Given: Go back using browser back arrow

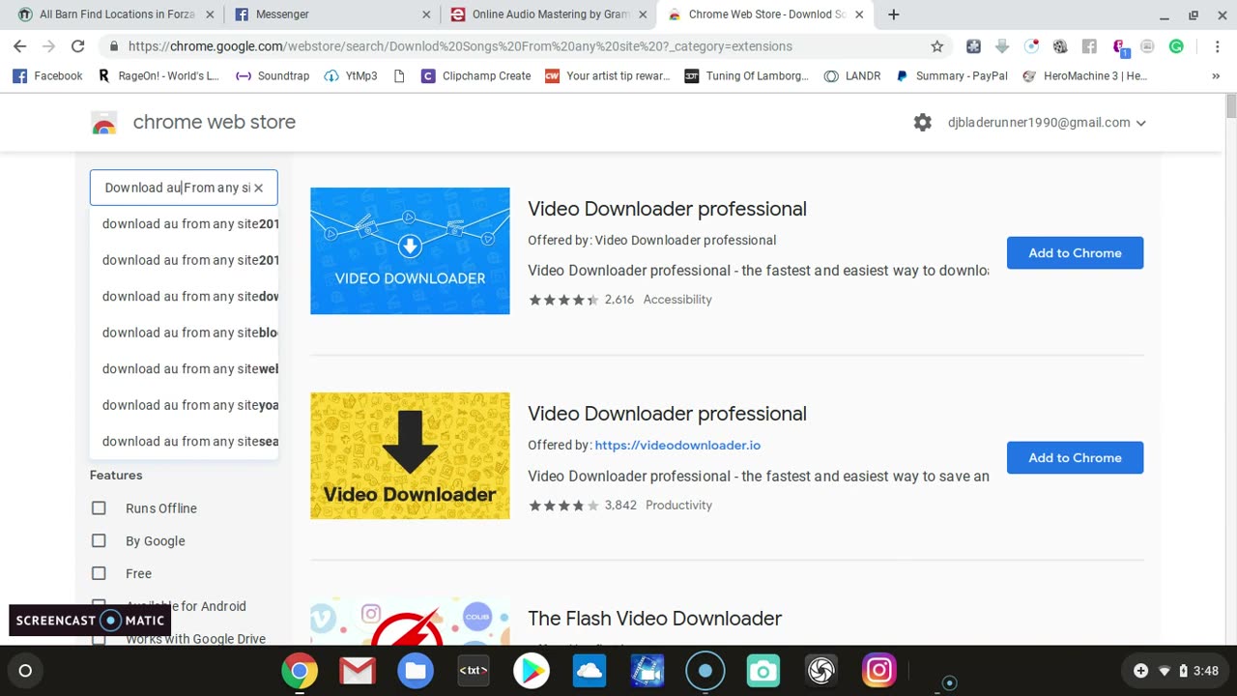Looking at the screenshot, I should point(19,46).
